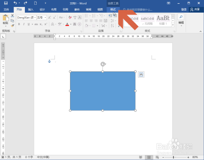The image size is (204, 160).
Task: Click the Undo arrow icon
Action: 15,3
